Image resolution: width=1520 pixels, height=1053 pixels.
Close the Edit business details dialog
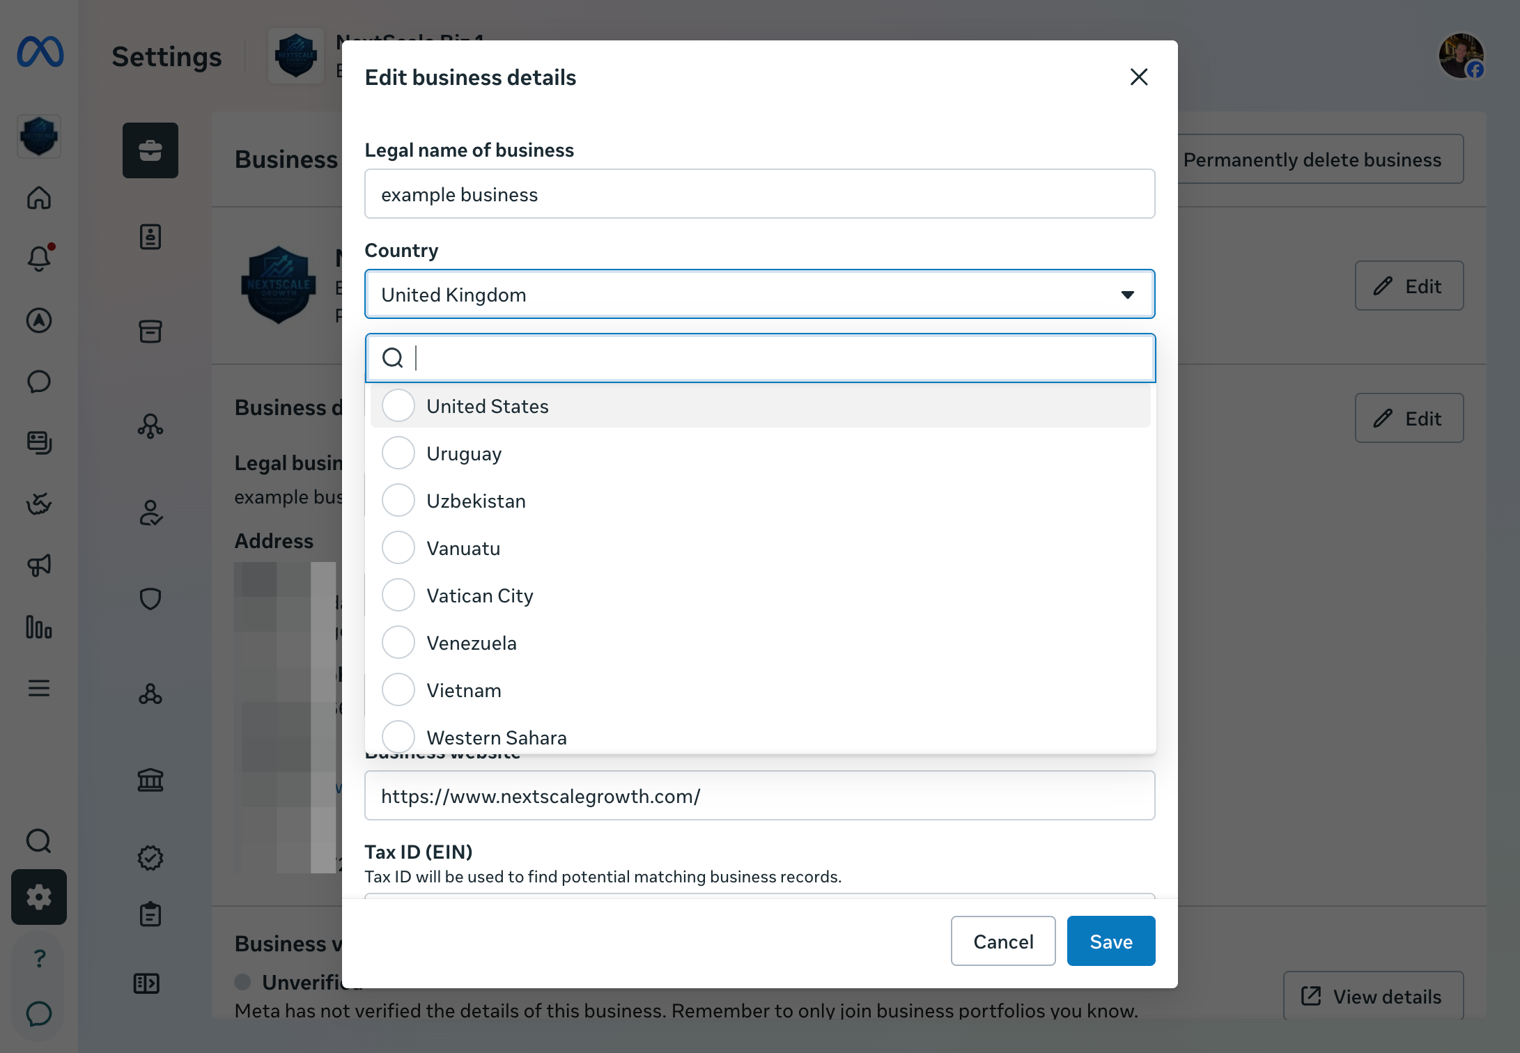coord(1139,77)
